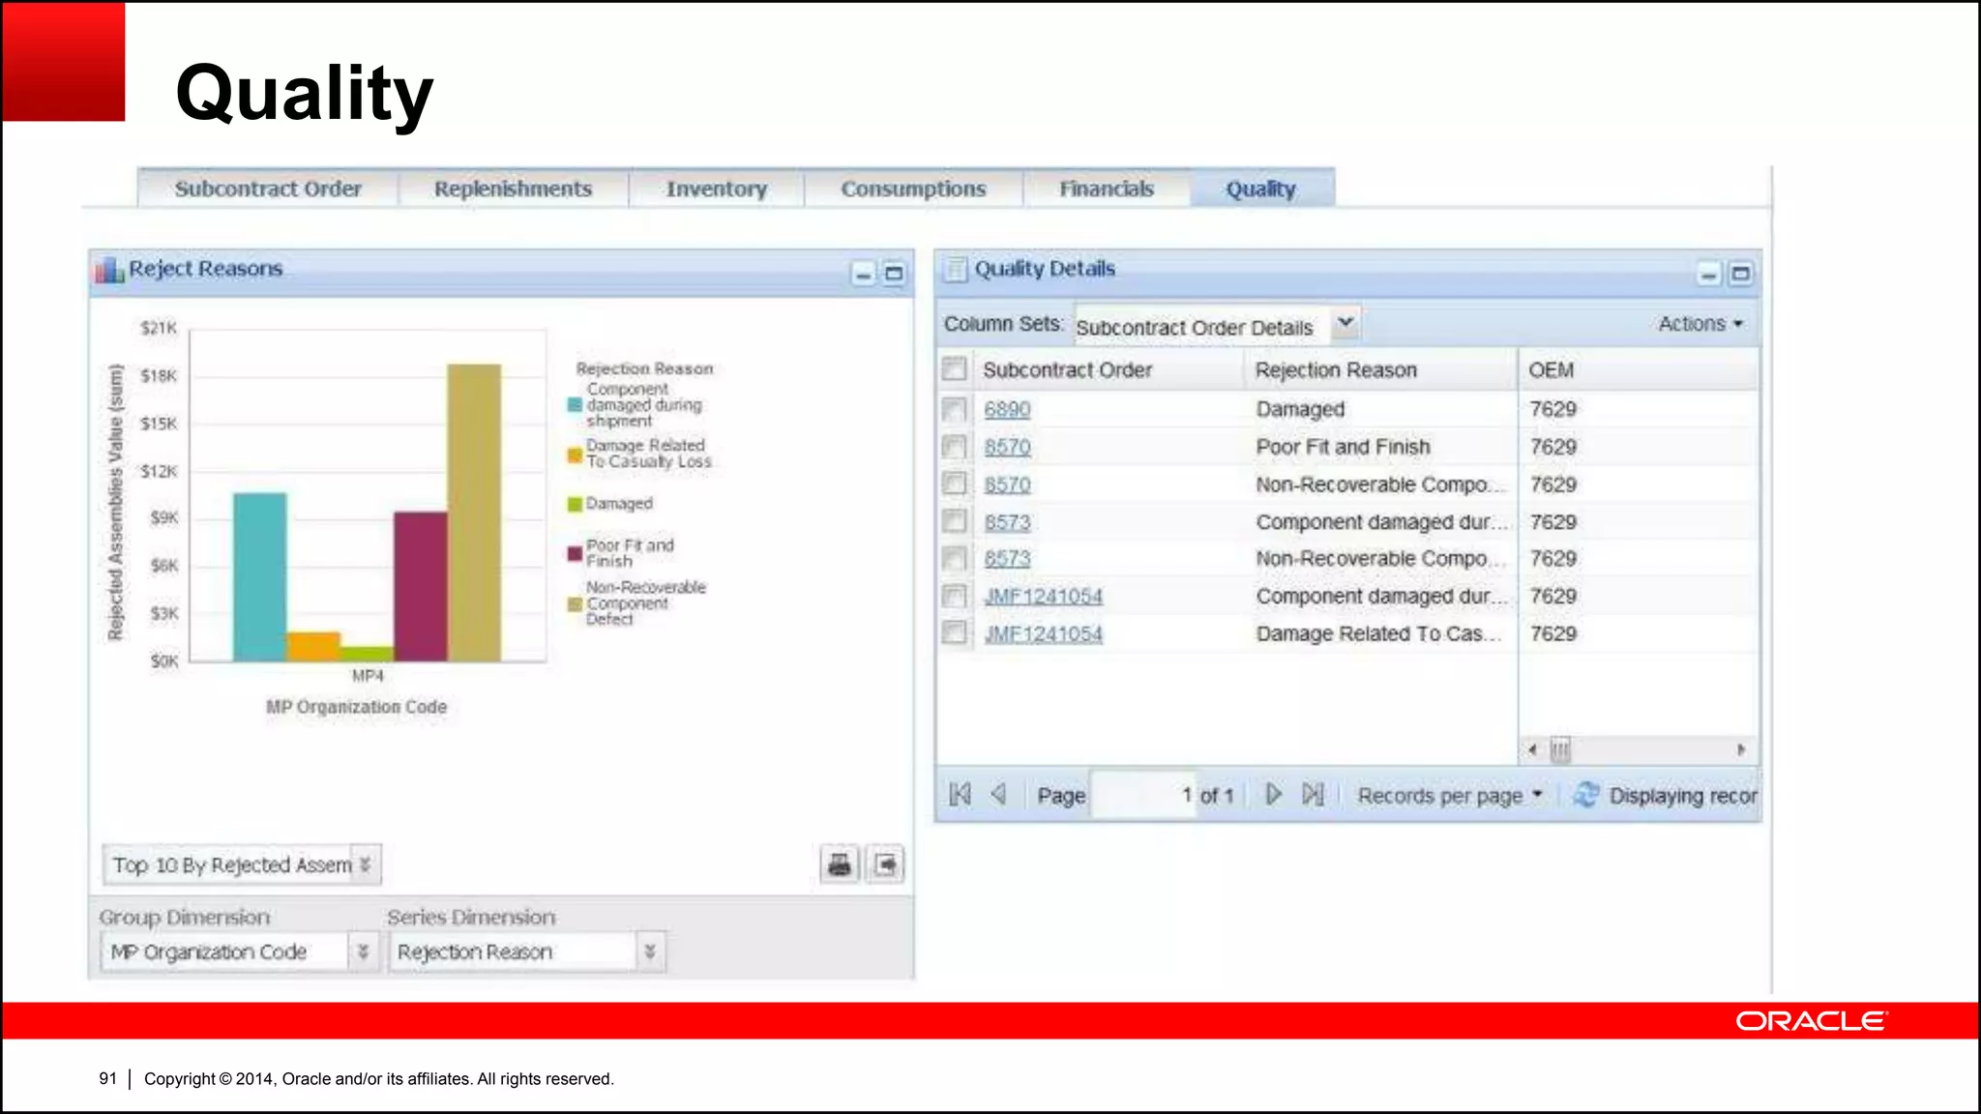Check the JMF1241054 Damage Related row
This screenshot has width=1981, height=1114.
955,633
